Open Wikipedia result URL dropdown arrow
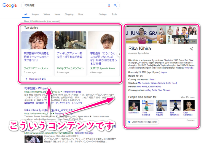 click(x=61, y=92)
